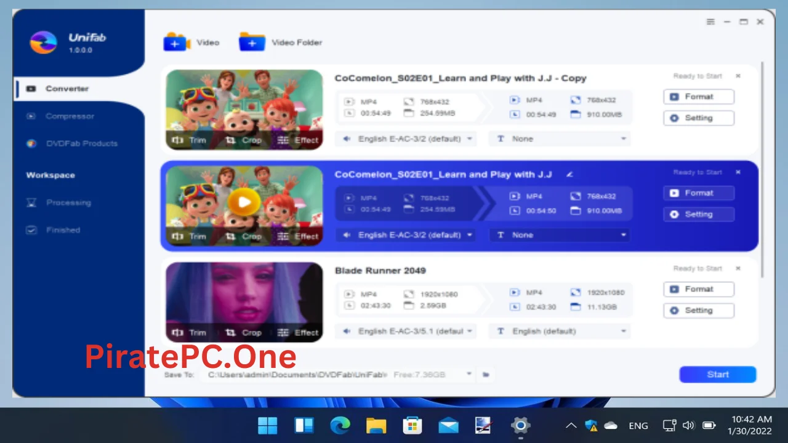Open Effect for Blade Runner 2049
The image size is (788, 443).
pos(298,333)
